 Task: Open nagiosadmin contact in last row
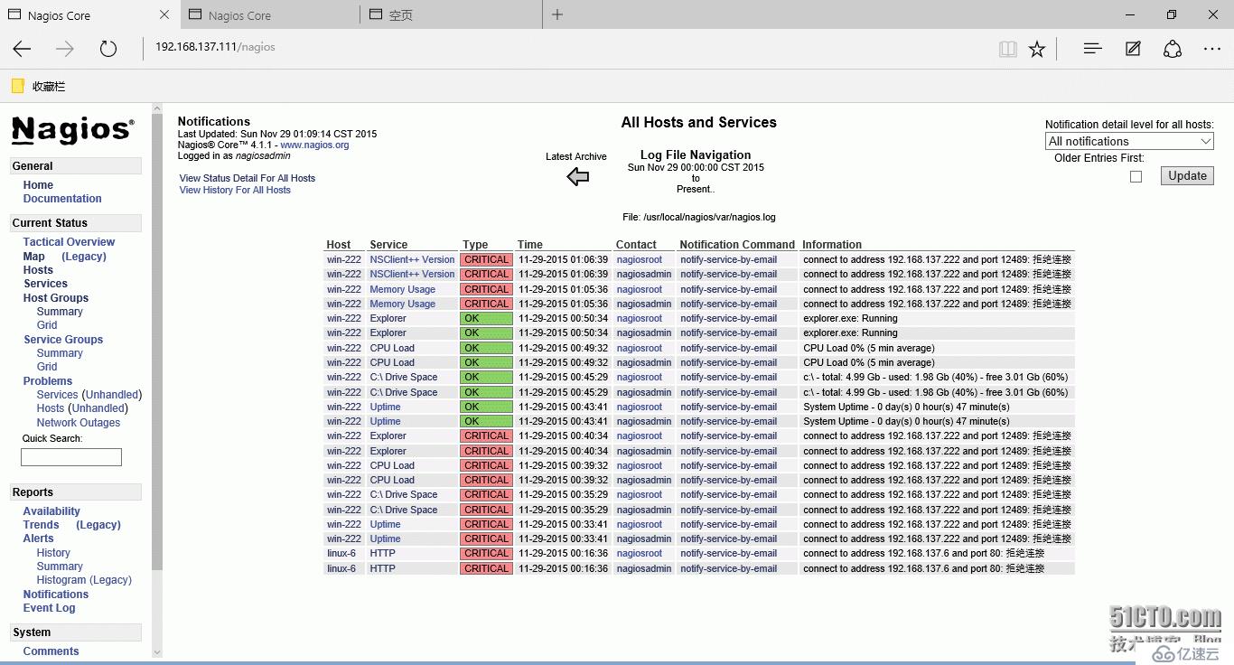click(644, 568)
